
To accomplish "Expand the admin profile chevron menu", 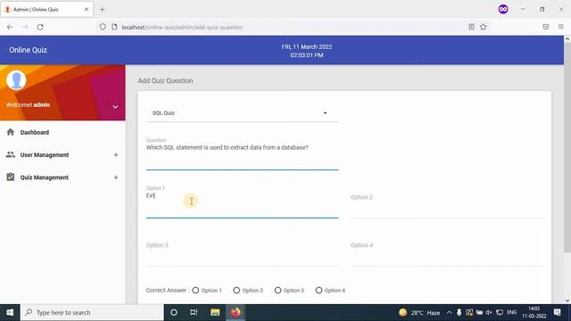I will click(x=115, y=107).
